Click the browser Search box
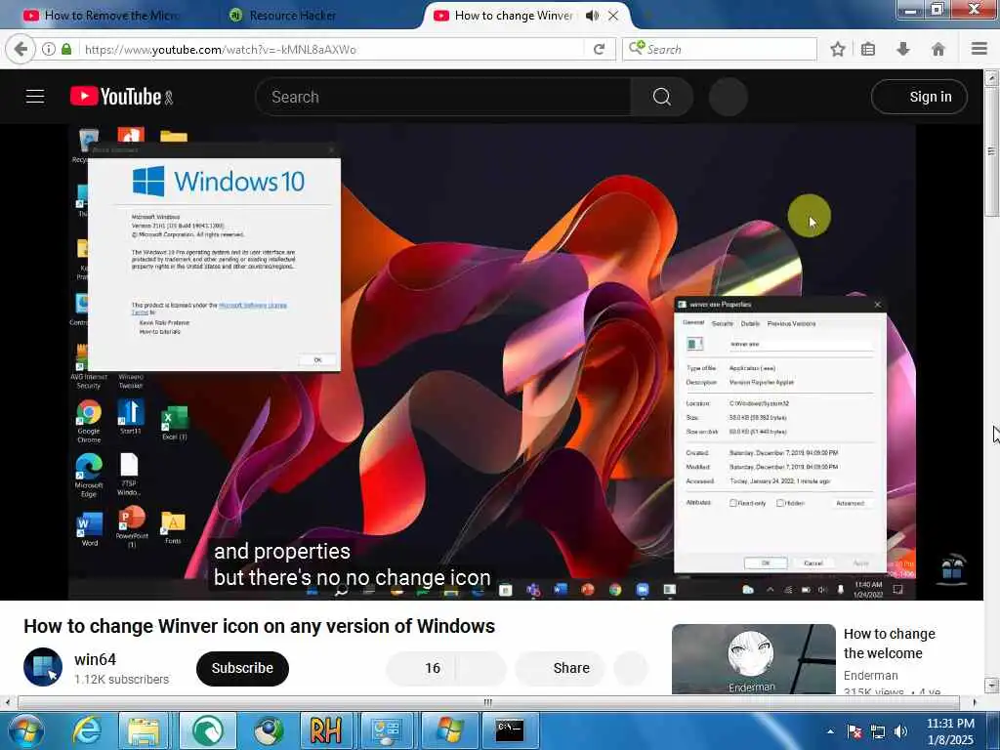 (x=720, y=49)
